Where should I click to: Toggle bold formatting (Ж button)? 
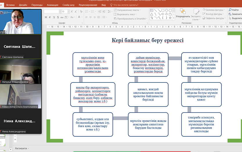(x=46, y=17)
